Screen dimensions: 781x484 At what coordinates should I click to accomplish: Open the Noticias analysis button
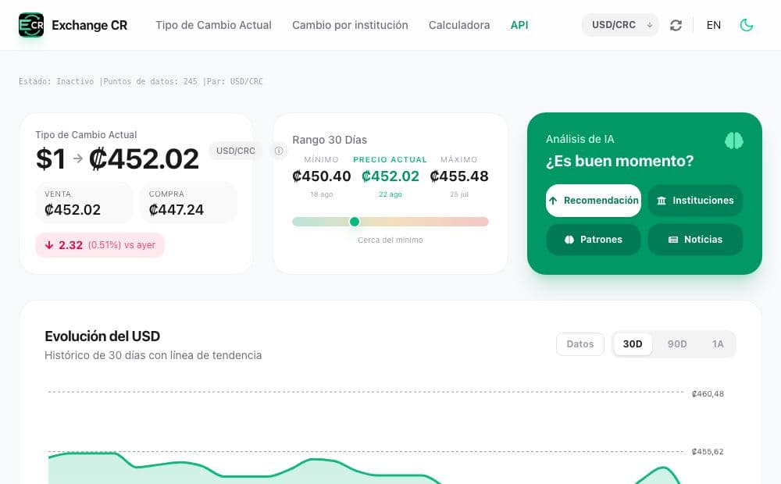point(695,240)
